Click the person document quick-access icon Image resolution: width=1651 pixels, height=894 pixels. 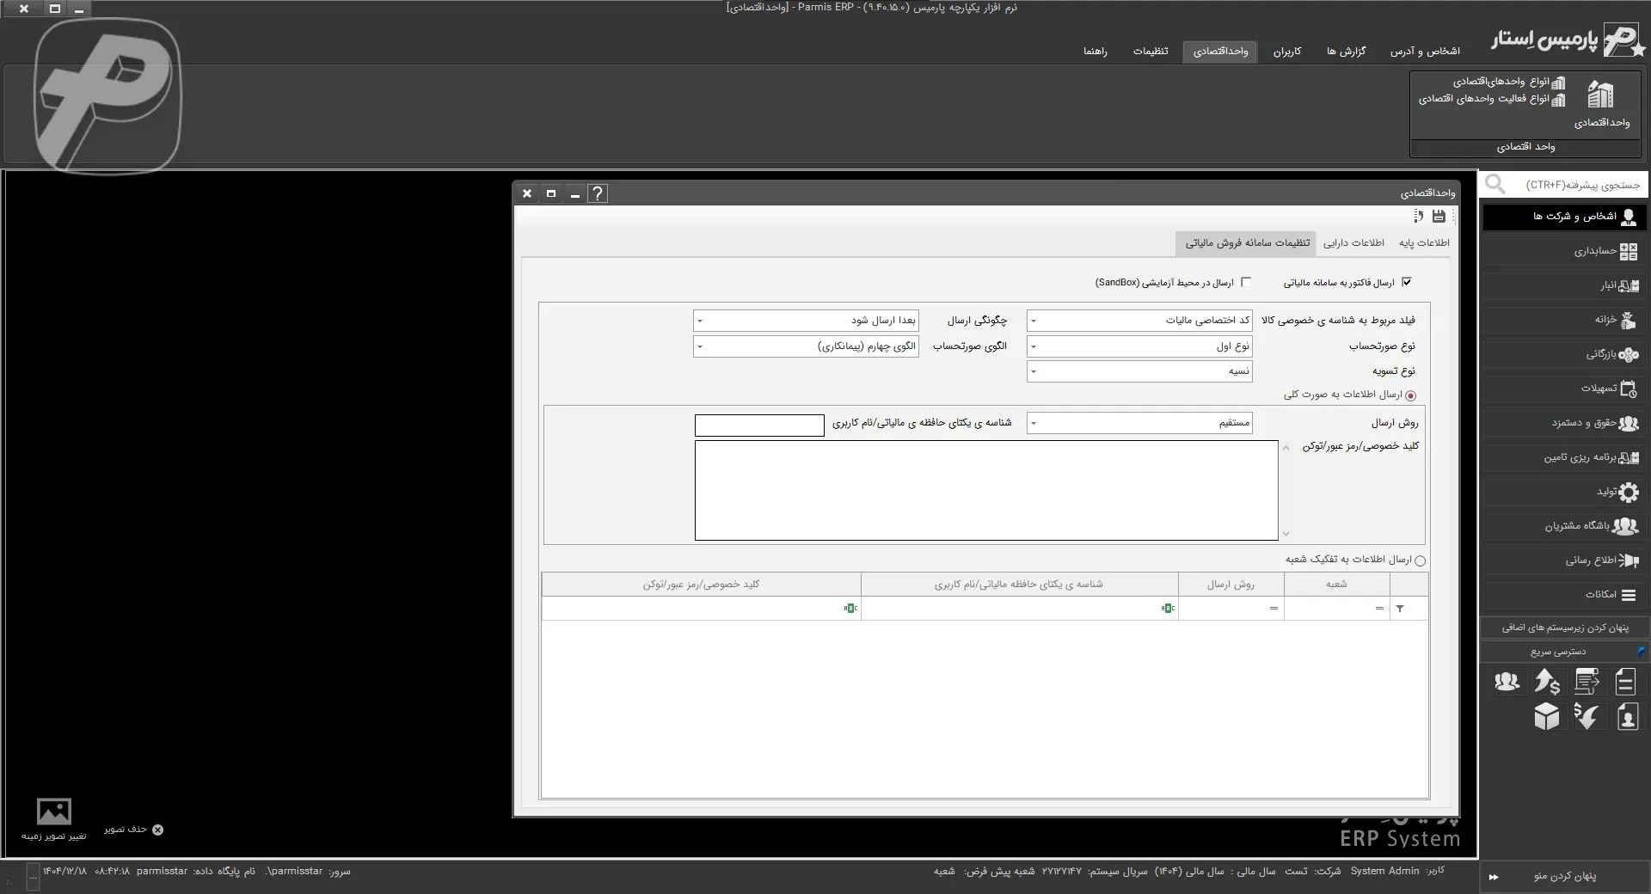click(1627, 716)
